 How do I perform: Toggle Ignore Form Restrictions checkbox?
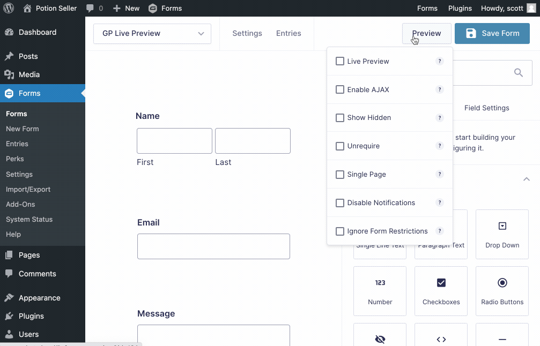[340, 231]
